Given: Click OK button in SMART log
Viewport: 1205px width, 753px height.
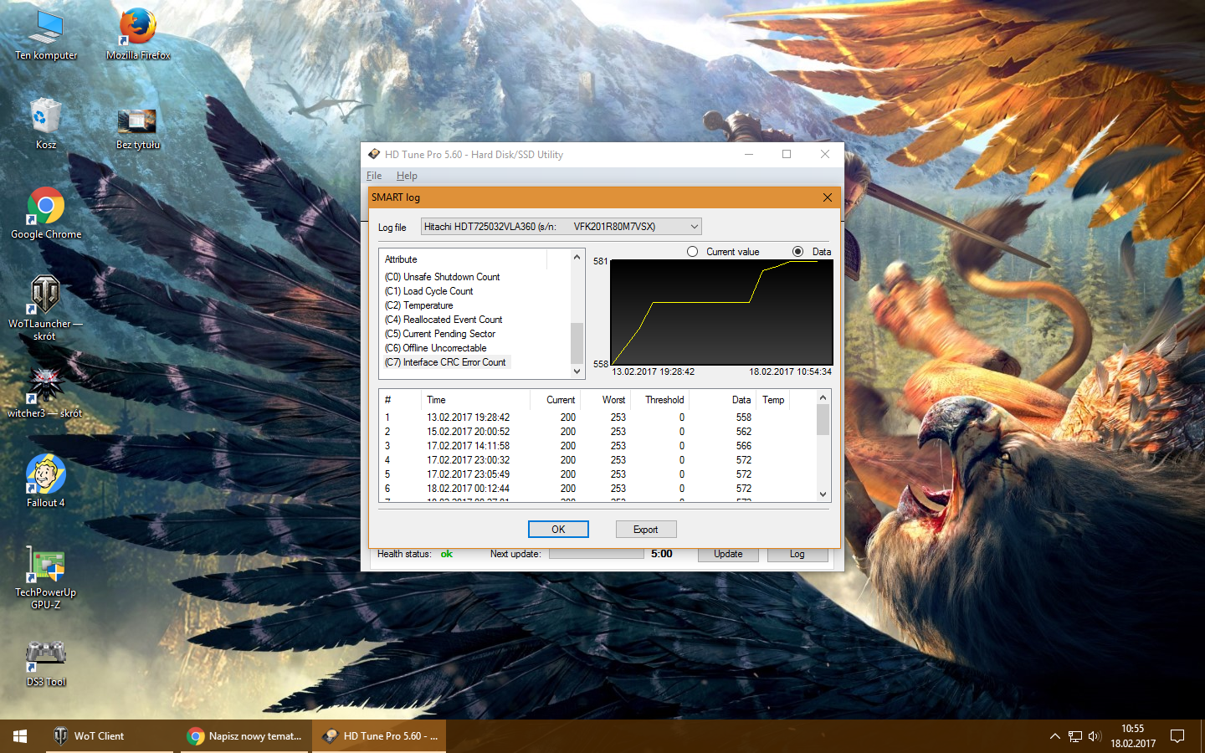Looking at the screenshot, I should [x=558, y=530].
